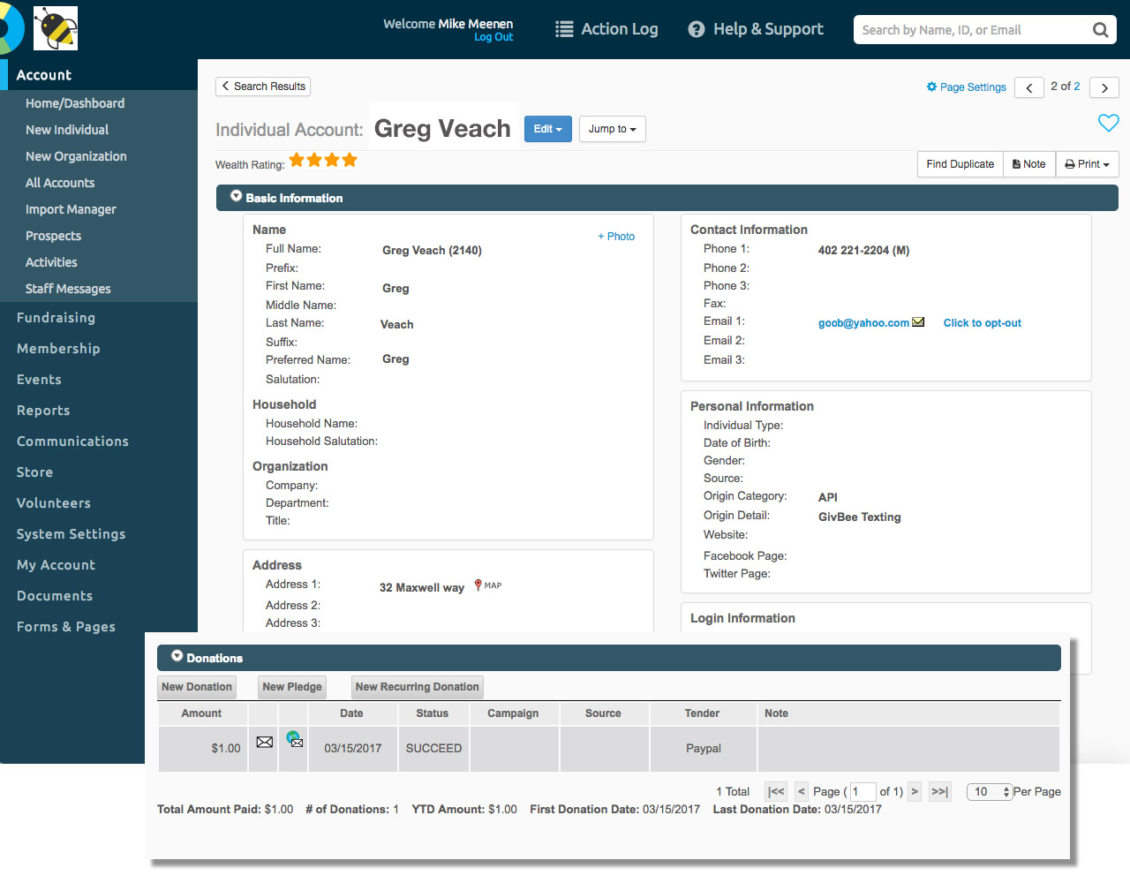Open the Action Log

coord(606,29)
